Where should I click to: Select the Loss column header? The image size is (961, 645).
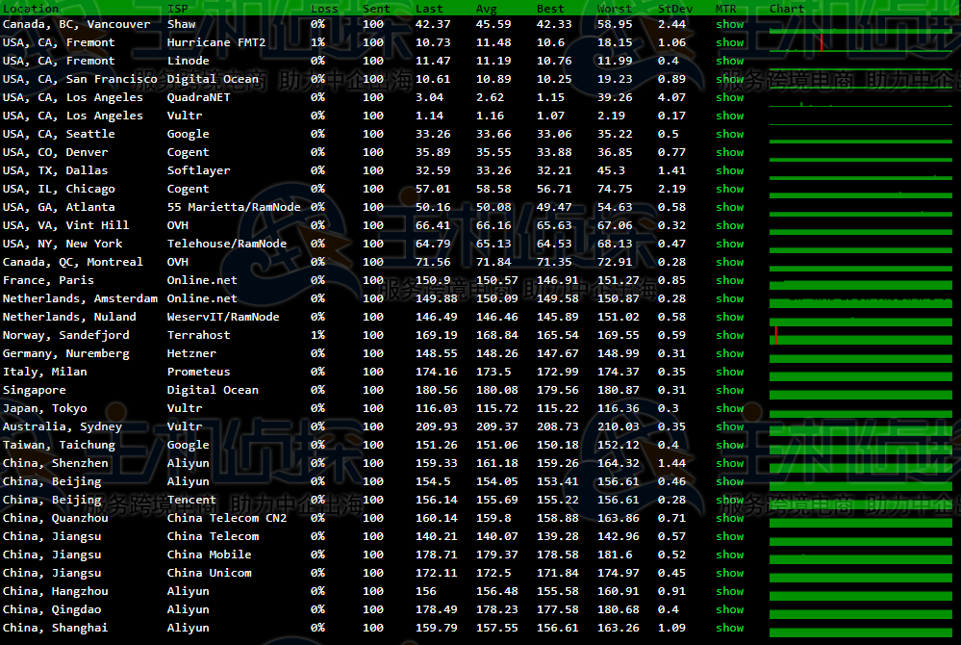tap(324, 9)
